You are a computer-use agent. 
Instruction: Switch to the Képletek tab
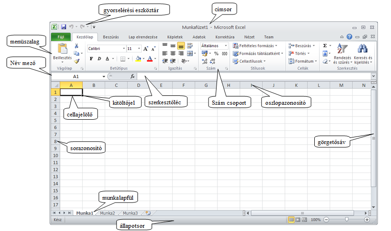pos(175,37)
